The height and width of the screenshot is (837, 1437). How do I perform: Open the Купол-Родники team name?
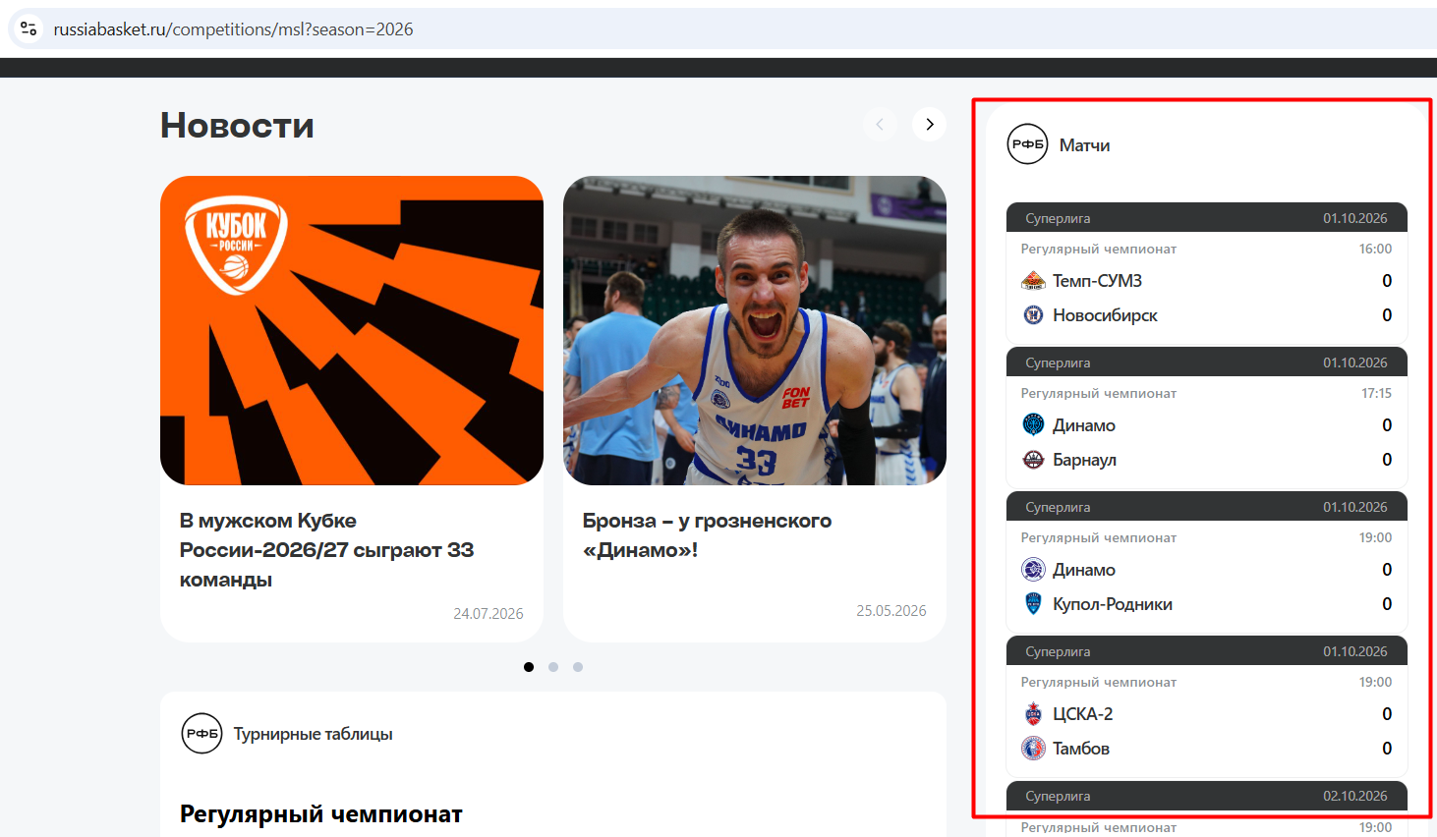click(x=1113, y=604)
